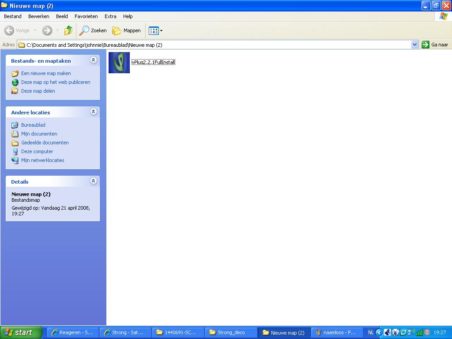Open Mijn netwerklocaties link
This screenshot has width=452, height=339.
click(x=43, y=160)
